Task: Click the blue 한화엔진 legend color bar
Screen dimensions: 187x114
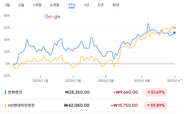Action: coord(5,92)
